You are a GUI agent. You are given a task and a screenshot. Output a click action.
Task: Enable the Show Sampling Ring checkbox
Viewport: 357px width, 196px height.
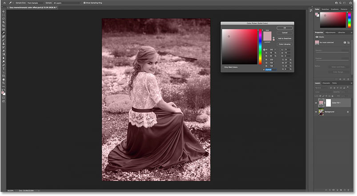tap(84, 3)
